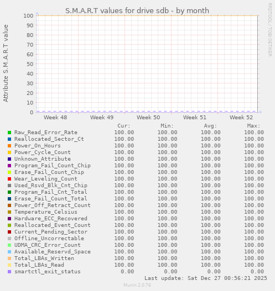The width and height of the screenshot is (275, 291).
Task: Select the Reallocated_Sector_Ct legend label
Action: [49, 139]
